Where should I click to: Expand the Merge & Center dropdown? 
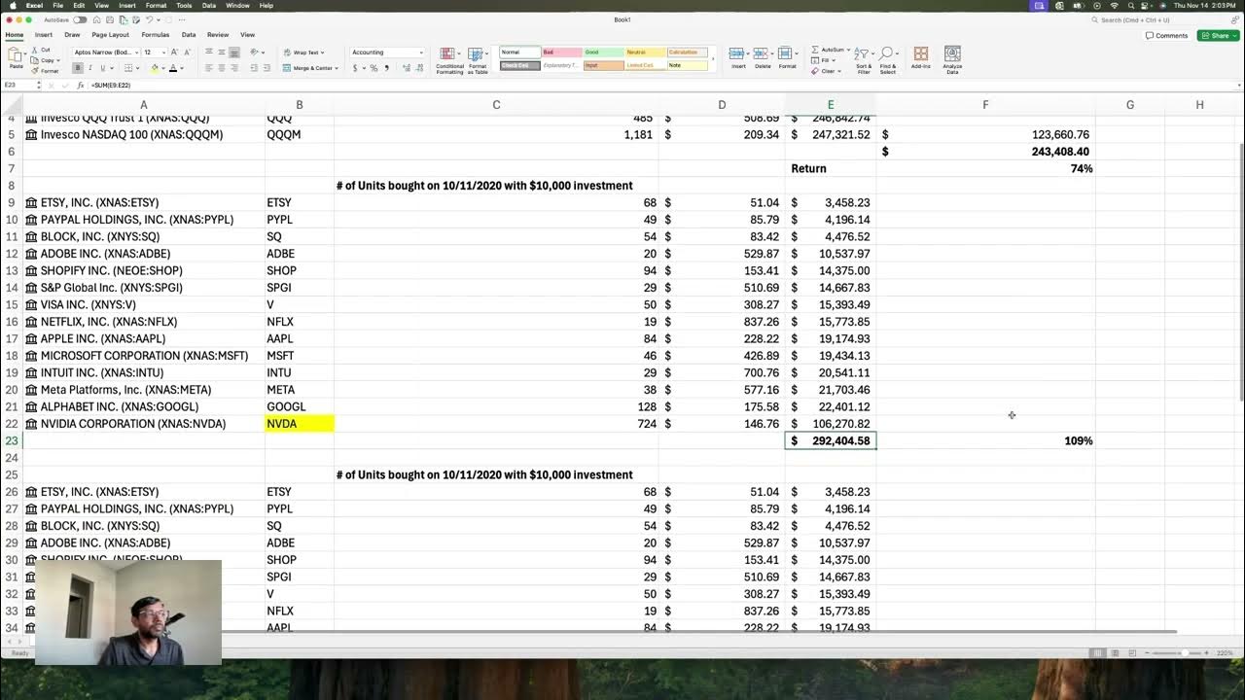point(337,68)
